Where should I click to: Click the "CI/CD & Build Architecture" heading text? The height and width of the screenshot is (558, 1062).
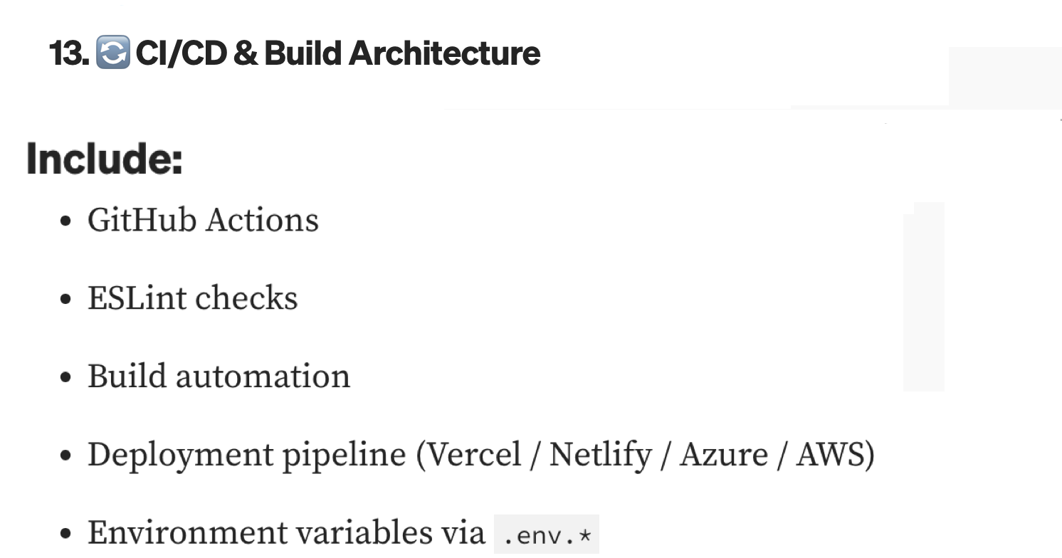337,53
